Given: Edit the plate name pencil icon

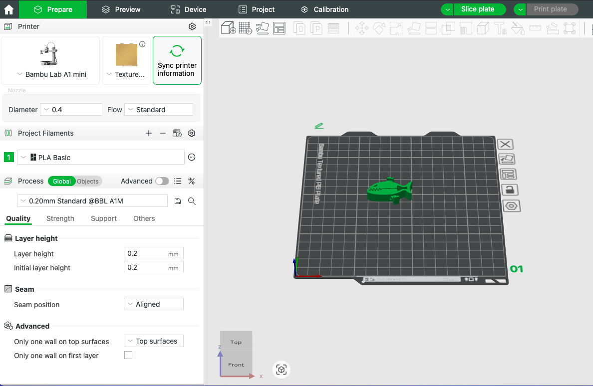Looking at the screenshot, I should click(319, 126).
